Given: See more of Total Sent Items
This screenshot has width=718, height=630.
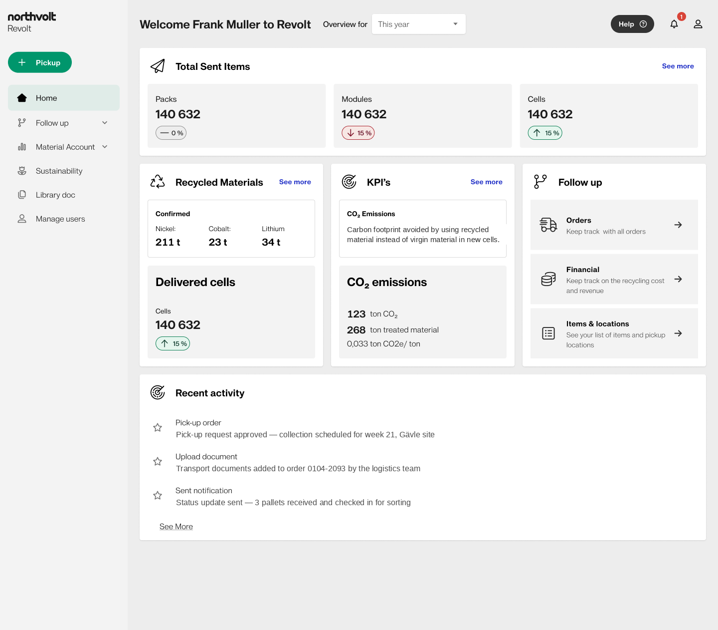Looking at the screenshot, I should point(678,66).
